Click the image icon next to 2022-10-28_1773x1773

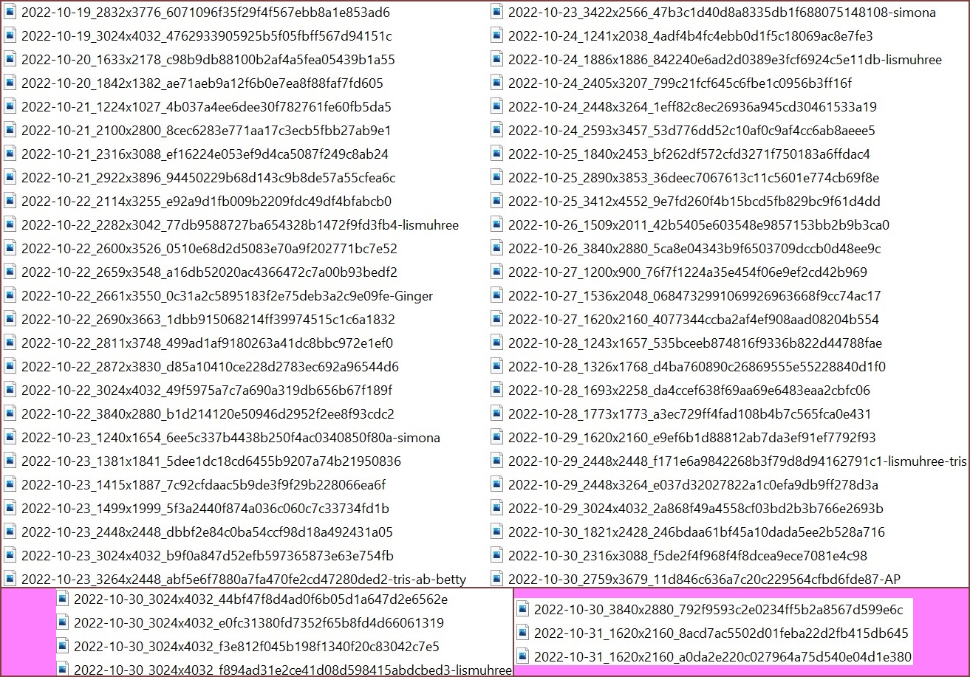point(497,414)
